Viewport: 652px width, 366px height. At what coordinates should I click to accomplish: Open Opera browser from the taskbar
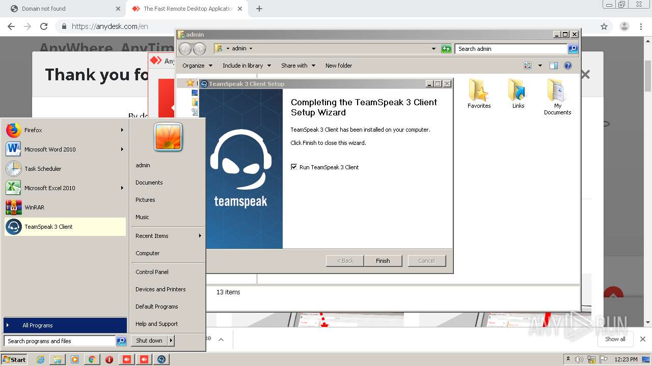tap(109, 359)
